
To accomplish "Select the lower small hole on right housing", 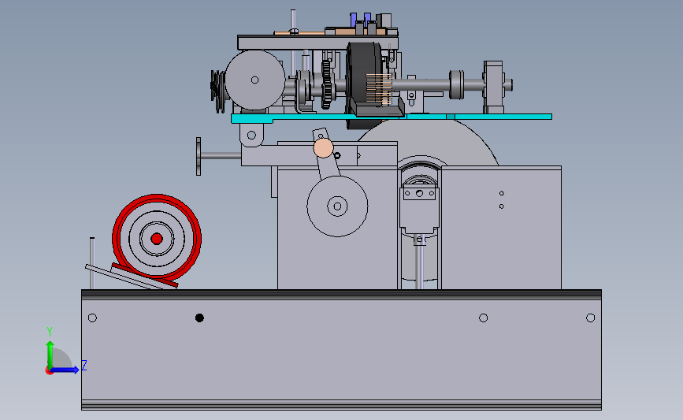I will (501, 206).
